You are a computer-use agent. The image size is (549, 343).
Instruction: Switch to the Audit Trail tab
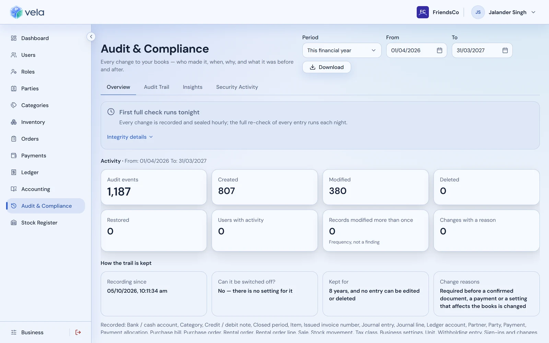156,87
